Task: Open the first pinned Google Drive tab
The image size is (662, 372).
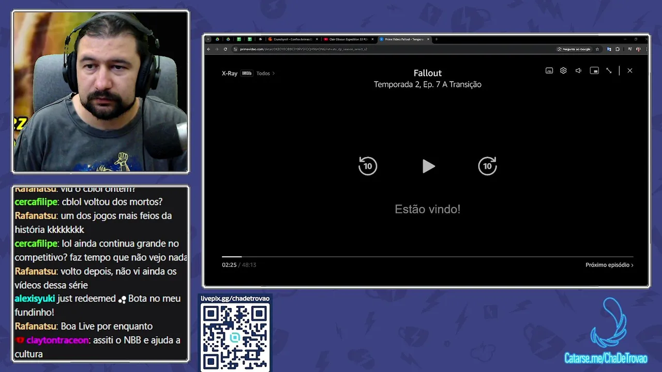Action: click(218, 39)
